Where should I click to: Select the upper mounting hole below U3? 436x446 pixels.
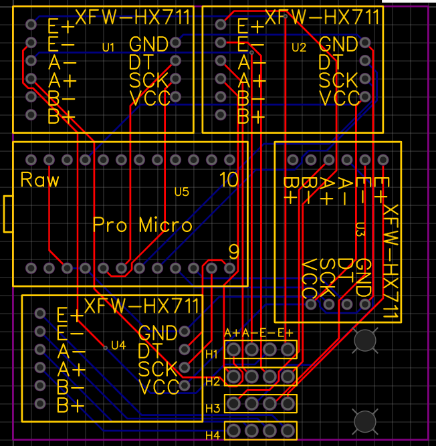pos(365,340)
